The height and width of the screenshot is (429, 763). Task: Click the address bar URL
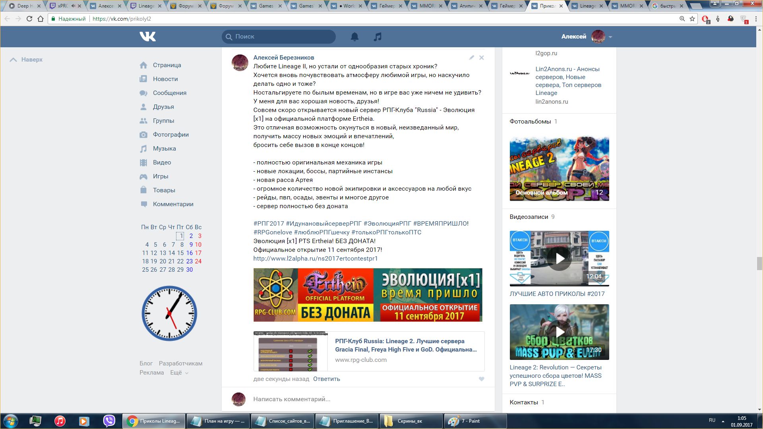click(122, 19)
